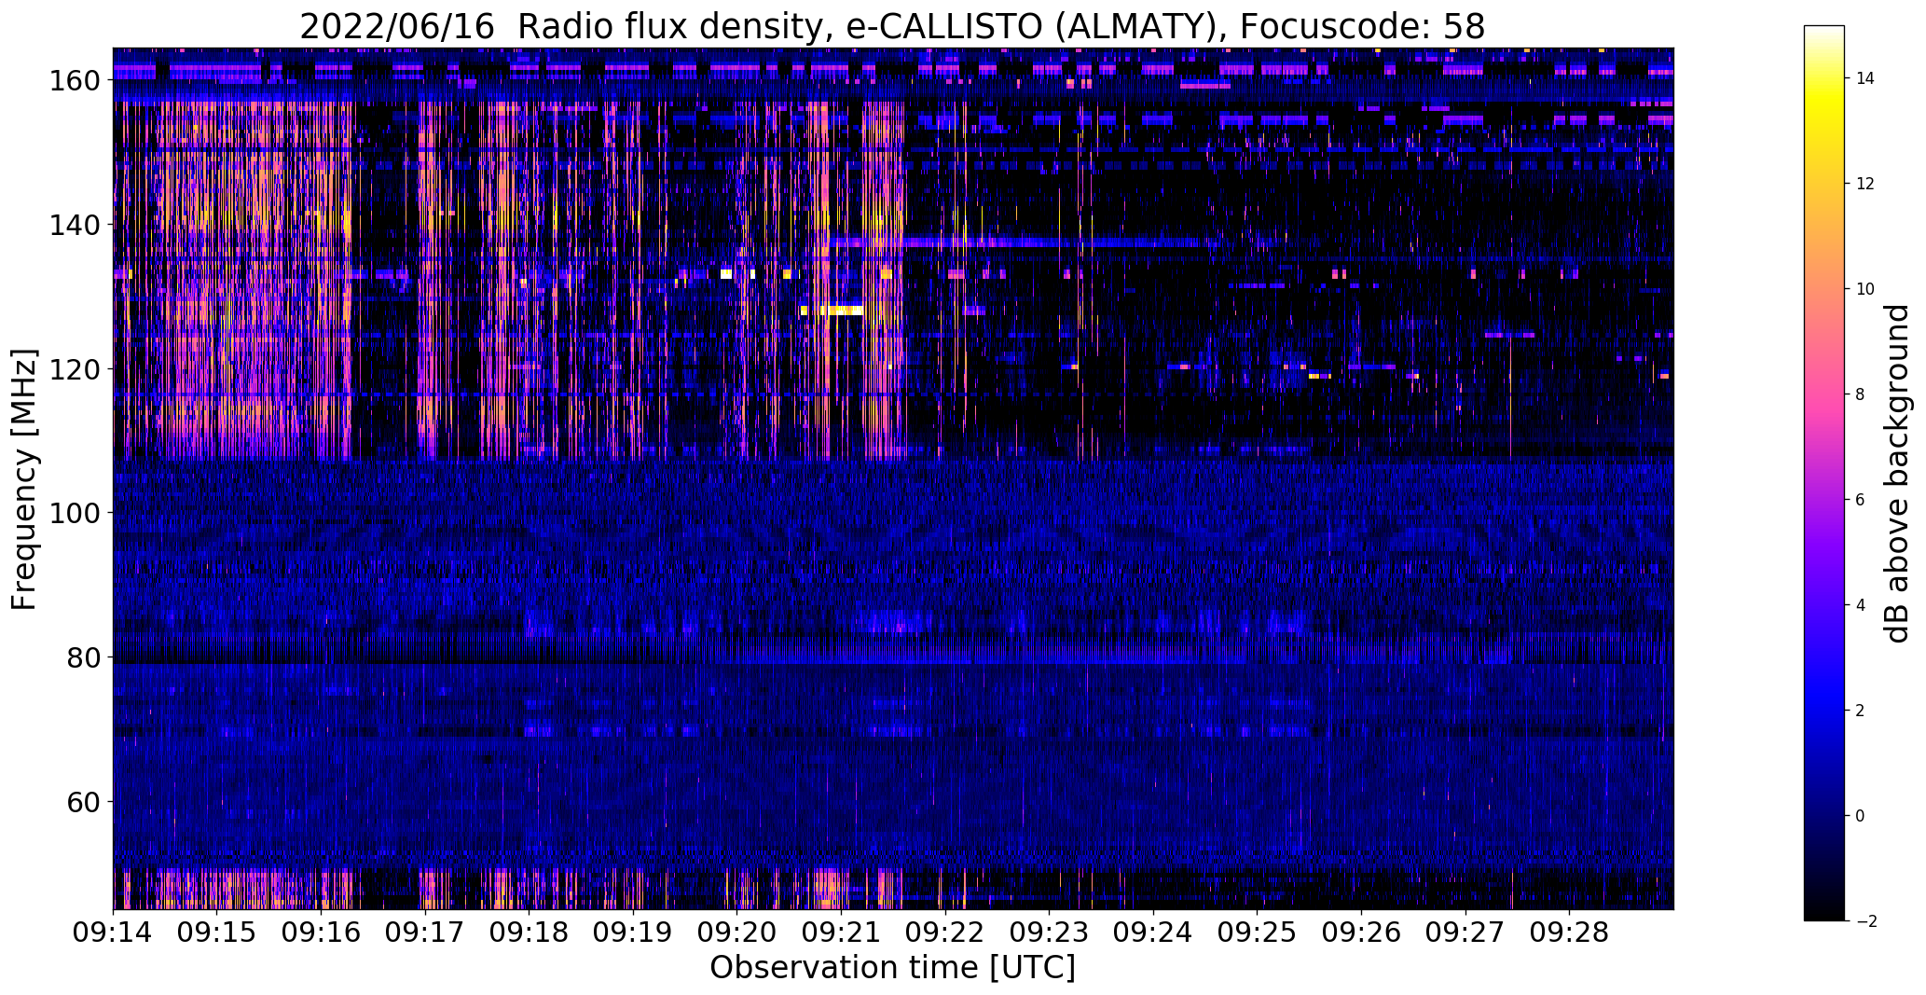Image resolution: width=1926 pixels, height=995 pixels.
Task: Click the bright white streak near 128 MHz at 09:21
Action: (x=840, y=311)
